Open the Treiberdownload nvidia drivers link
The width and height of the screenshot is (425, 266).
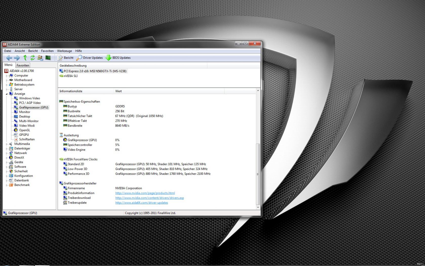(150, 198)
